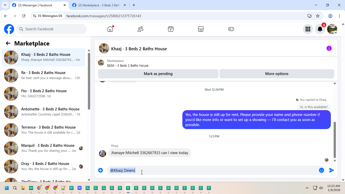Open the Chrome profile icon
This screenshot has width=345, height=194.
[330, 16]
